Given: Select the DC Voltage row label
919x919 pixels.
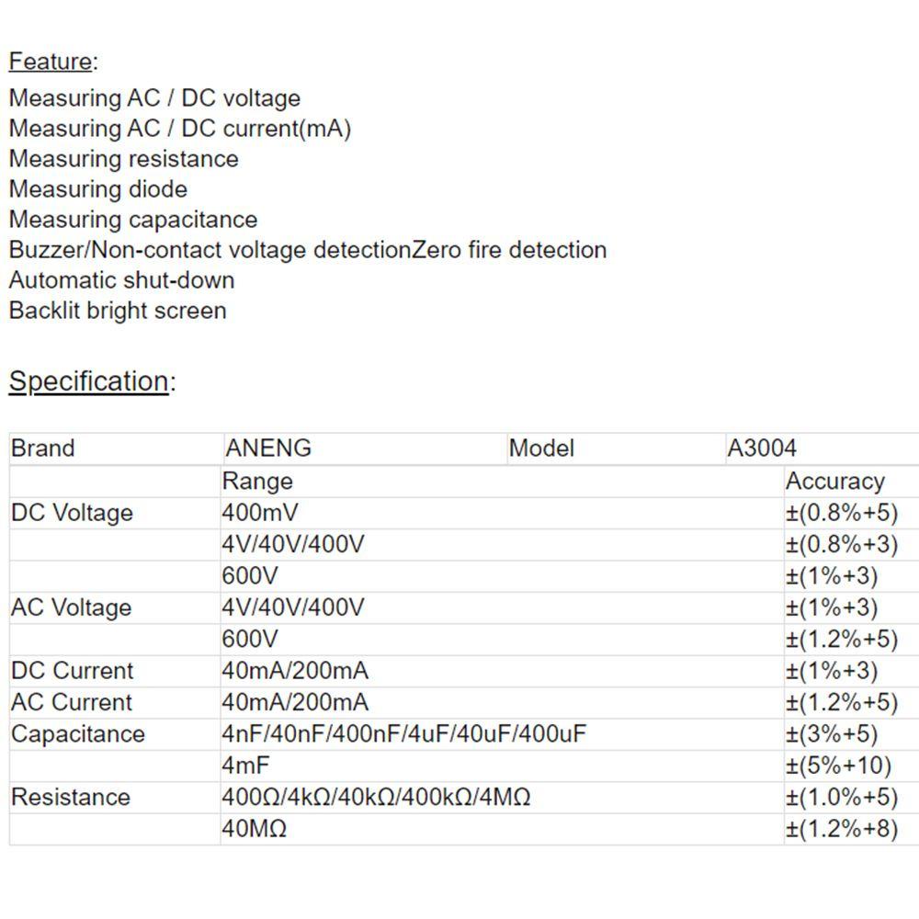Looking at the screenshot, I should (72, 513).
